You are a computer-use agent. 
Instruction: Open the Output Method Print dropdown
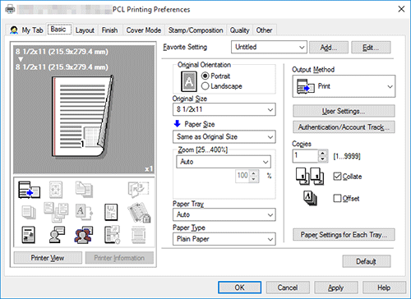pyautogui.click(x=344, y=86)
